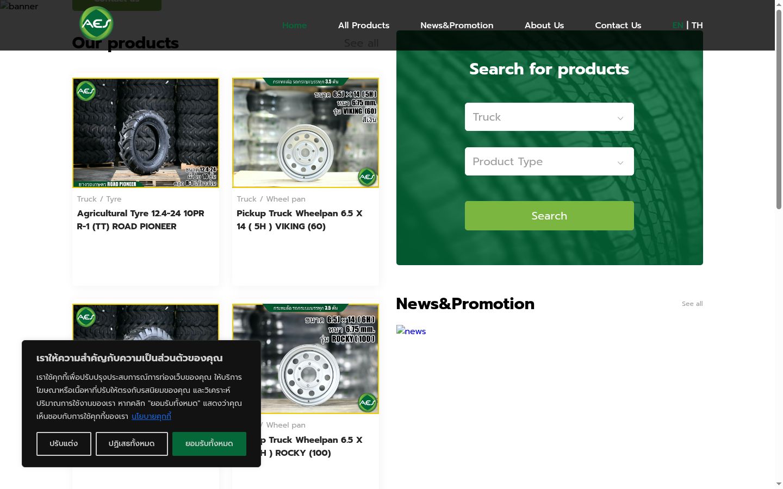Image resolution: width=783 pixels, height=489 pixels.
Task: Click ยอมรับทั้งหมด accept all button
Action: 209,444
